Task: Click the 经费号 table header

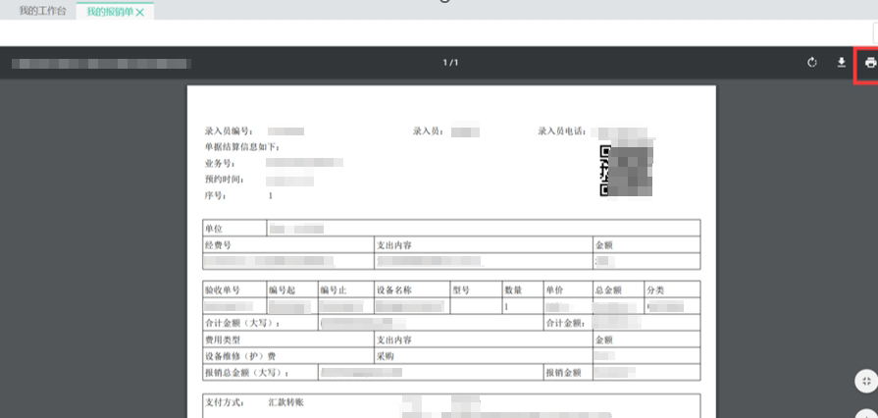Action: point(218,245)
